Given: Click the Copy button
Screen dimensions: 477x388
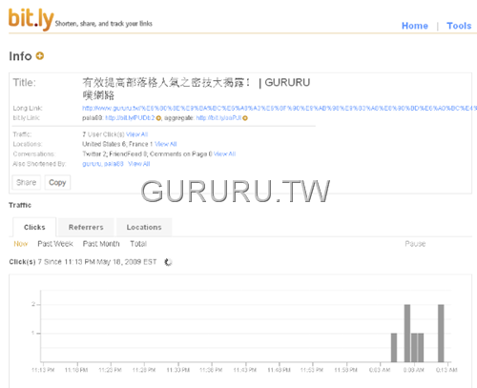Looking at the screenshot, I should tap(57, 182).
